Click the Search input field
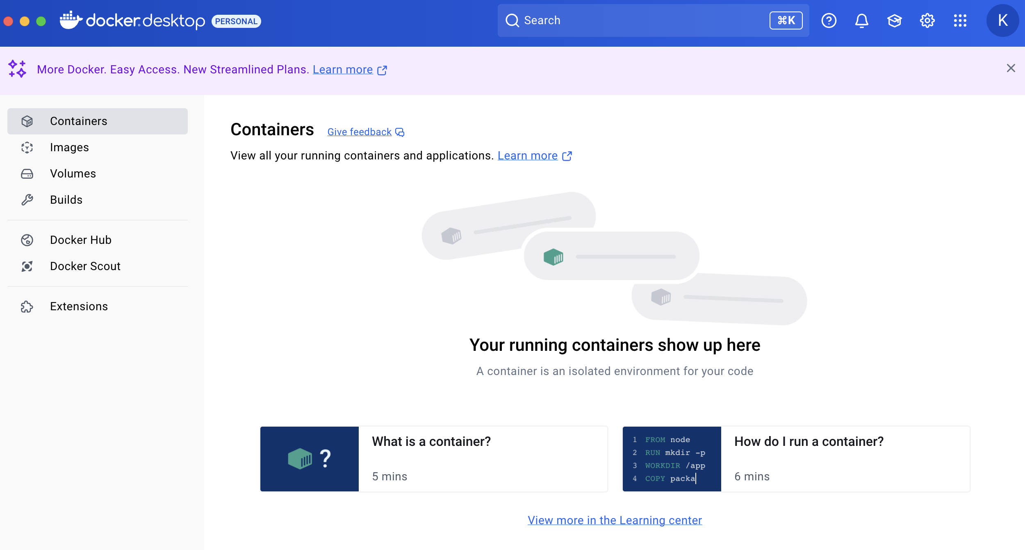1025x550 pixels. click(640, 20)
